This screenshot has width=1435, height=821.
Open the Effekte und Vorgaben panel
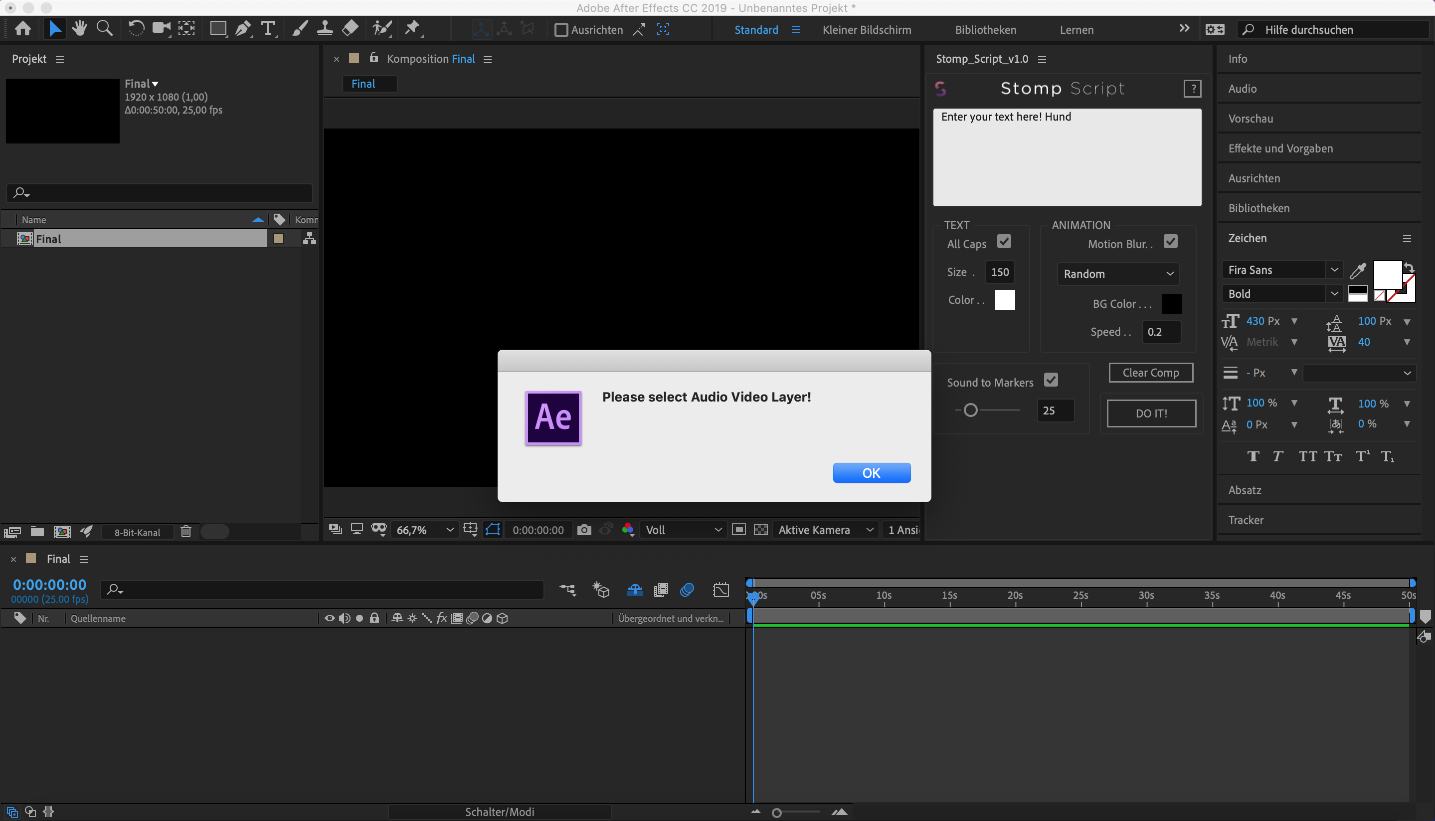[x=1280, y=148]
